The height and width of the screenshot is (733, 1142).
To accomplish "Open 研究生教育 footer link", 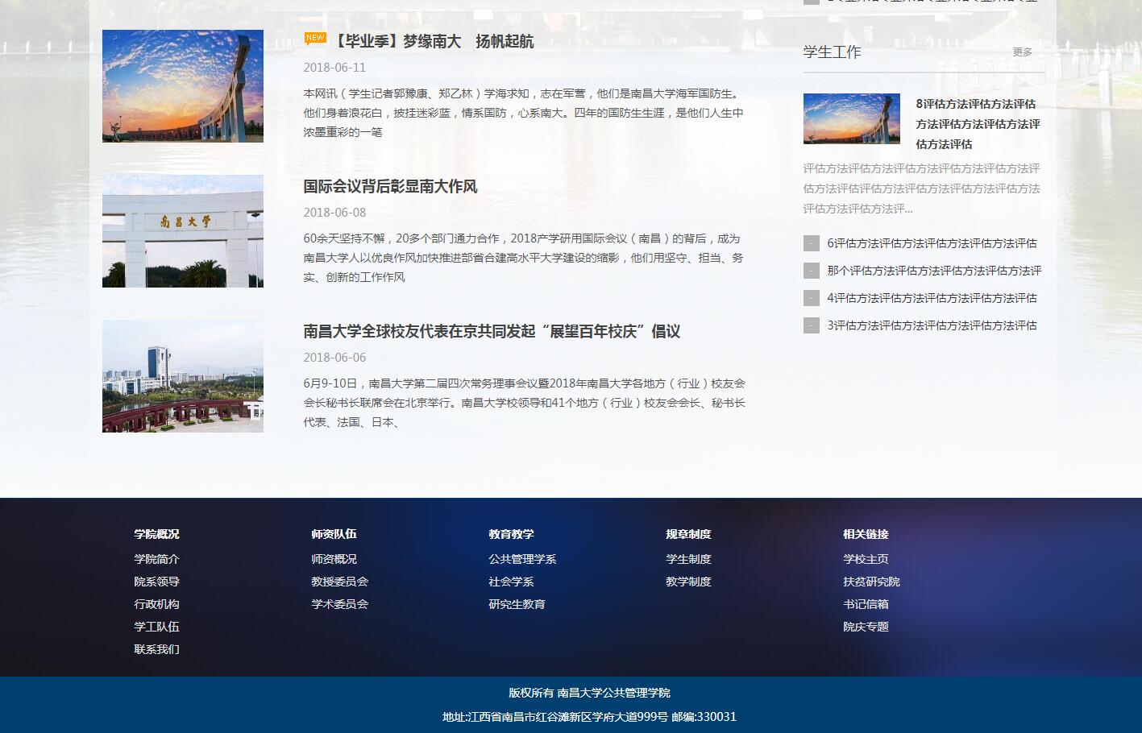I will [517, 604].
